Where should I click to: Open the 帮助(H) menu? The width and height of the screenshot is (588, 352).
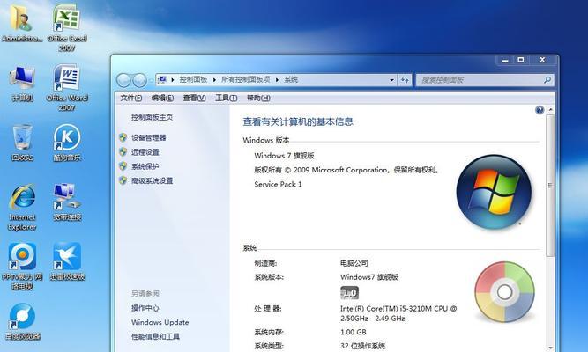coord(258,98)
